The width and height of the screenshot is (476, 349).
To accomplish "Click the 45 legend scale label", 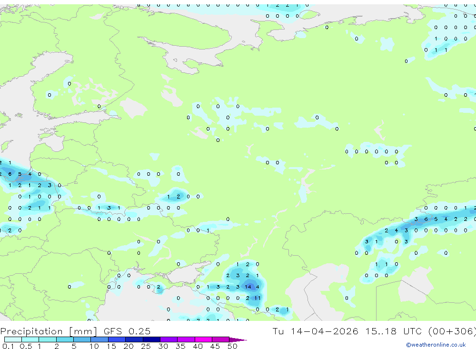I will pyautogui.click(x=215, y=346).
